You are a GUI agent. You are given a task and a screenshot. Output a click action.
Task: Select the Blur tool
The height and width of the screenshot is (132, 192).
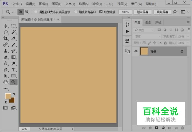[6, 63]
